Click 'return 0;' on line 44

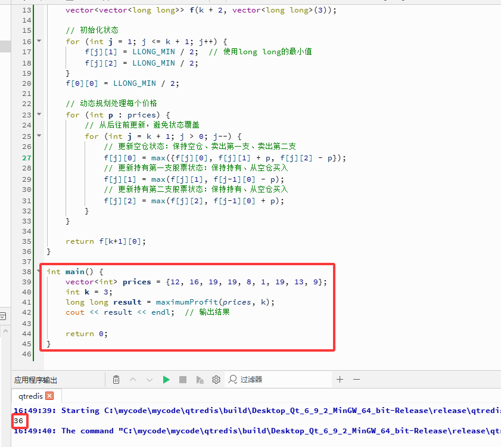tap(86, 334)
